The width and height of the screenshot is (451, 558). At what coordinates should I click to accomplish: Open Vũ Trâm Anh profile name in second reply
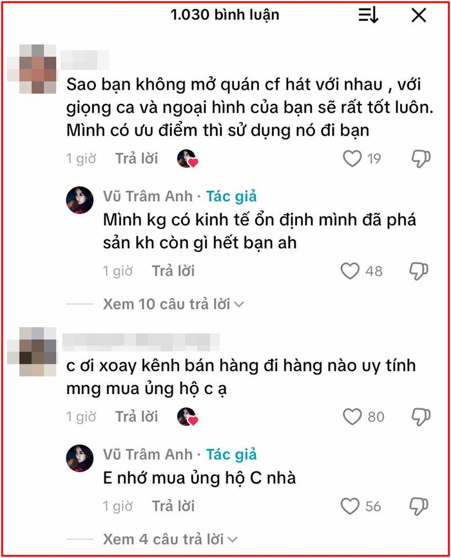point(148,454)
